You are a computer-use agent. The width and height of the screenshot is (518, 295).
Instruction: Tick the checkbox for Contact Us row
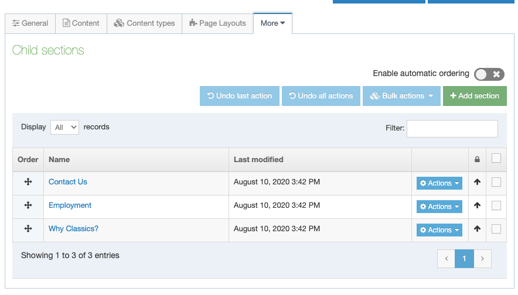pyautogui.click(x=496, y=182)
